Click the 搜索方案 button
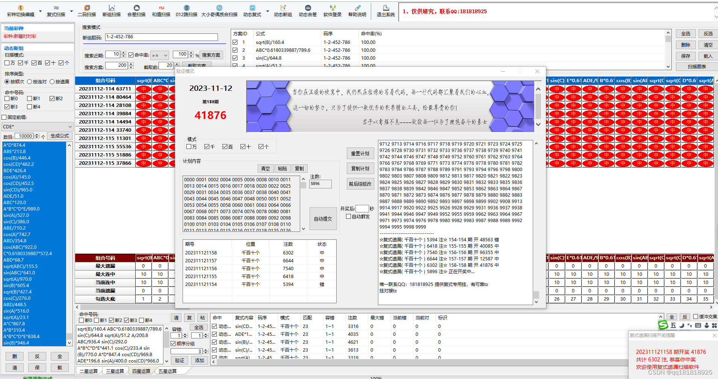718x379 pixels. pos(211,55)
